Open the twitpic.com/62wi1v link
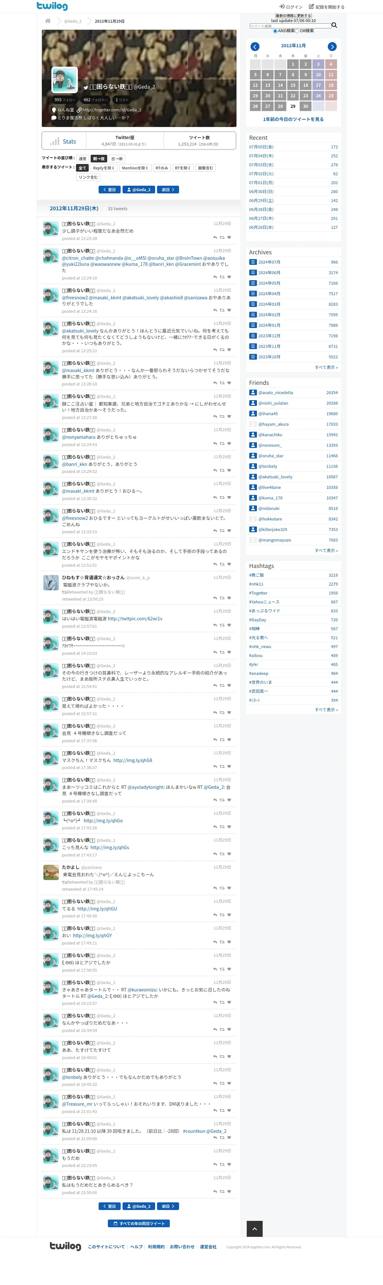The height and width of the screenshot is (1285, 383). pyautogui.click(x=135, y=618)
